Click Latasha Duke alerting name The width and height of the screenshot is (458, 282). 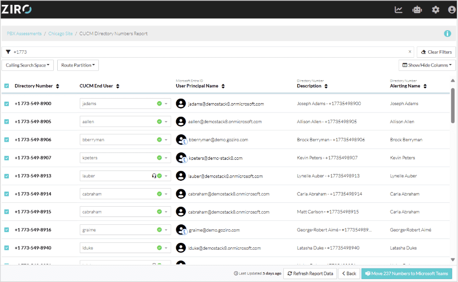click(x=403, y=248)
